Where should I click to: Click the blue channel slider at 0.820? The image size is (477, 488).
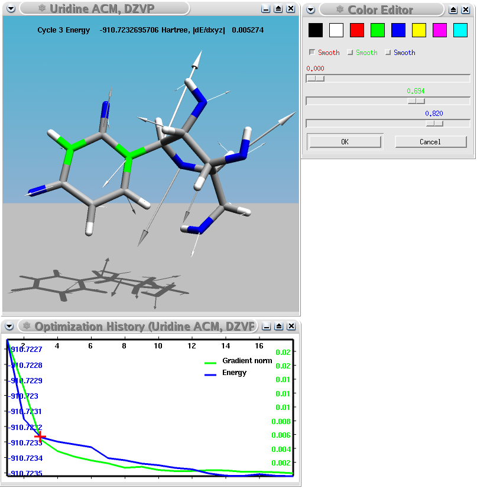(434, 124)
